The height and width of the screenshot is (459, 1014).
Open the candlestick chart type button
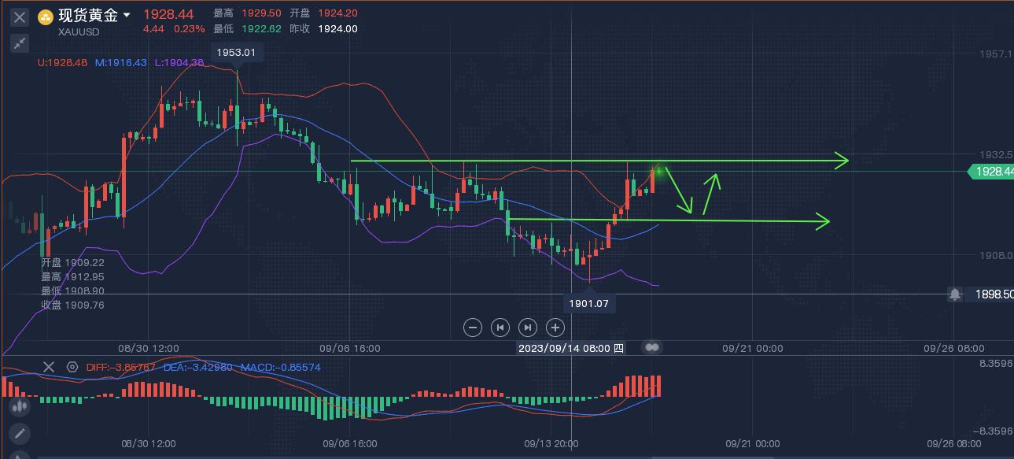pos(20,406)
